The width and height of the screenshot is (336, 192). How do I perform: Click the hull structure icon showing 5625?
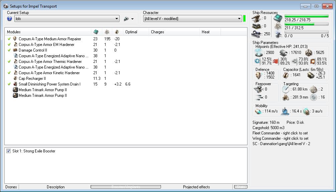coord(309,53)
